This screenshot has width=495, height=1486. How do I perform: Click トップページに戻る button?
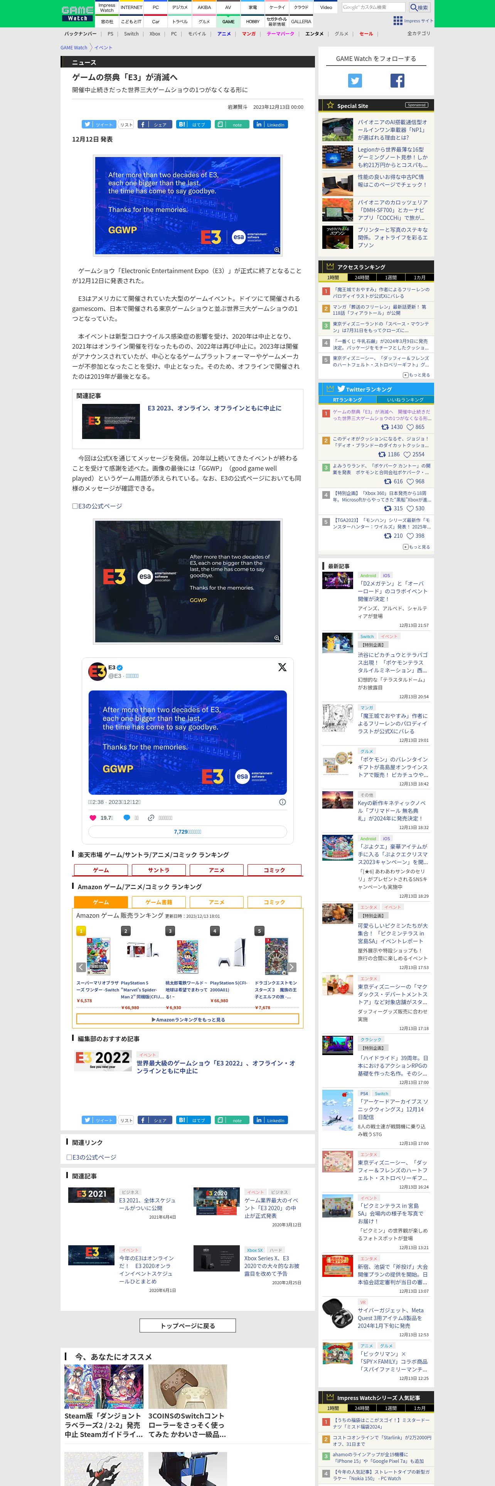click(188, 1326)
